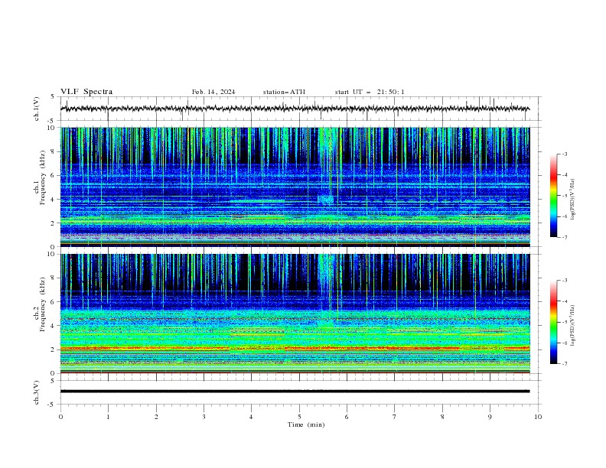Click the "-7" tick on the ch.1 colorbar
Image resolution: width=606 pixels, height=468 pixels.
565,237
